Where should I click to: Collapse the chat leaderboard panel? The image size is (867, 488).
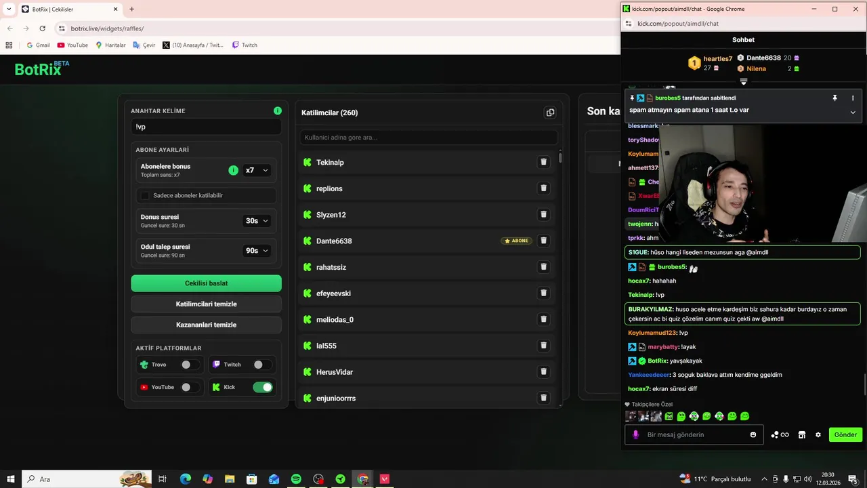click(x=743, y=82)
